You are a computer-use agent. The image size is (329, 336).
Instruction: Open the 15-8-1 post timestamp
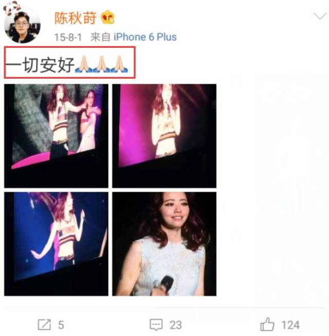[68, 38]
